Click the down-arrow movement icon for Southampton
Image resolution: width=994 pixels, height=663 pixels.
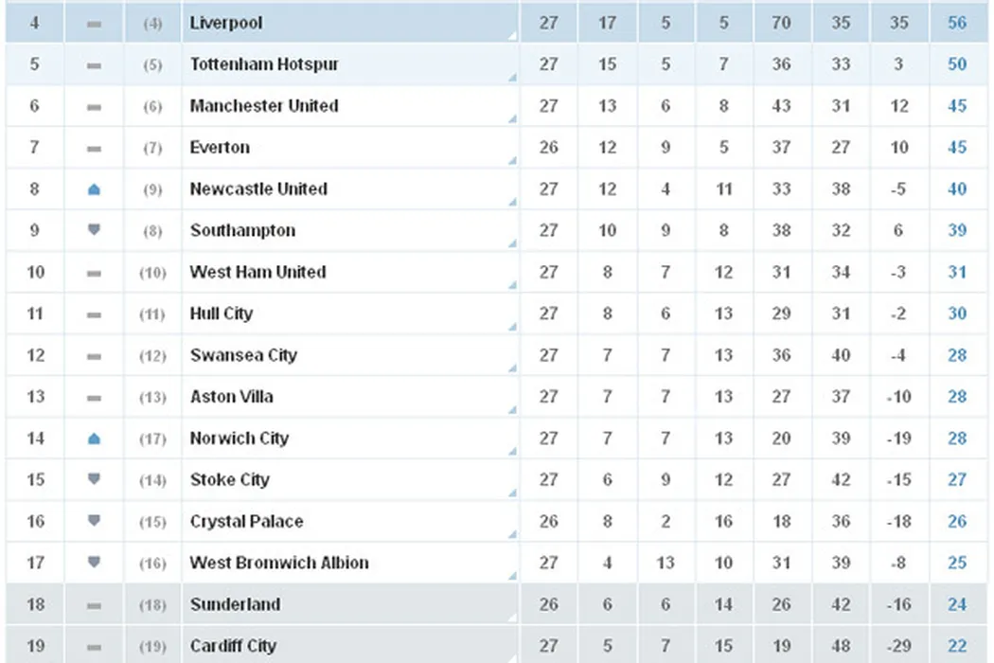[x=94, y=230]
